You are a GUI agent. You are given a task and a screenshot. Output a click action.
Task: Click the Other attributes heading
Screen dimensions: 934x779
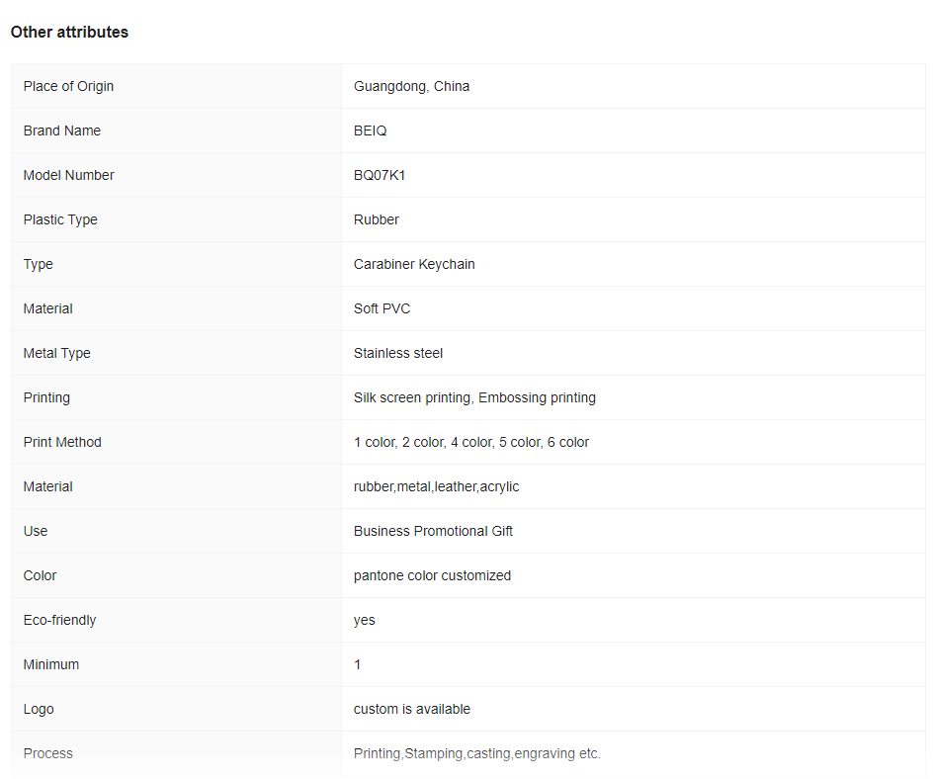69,33
